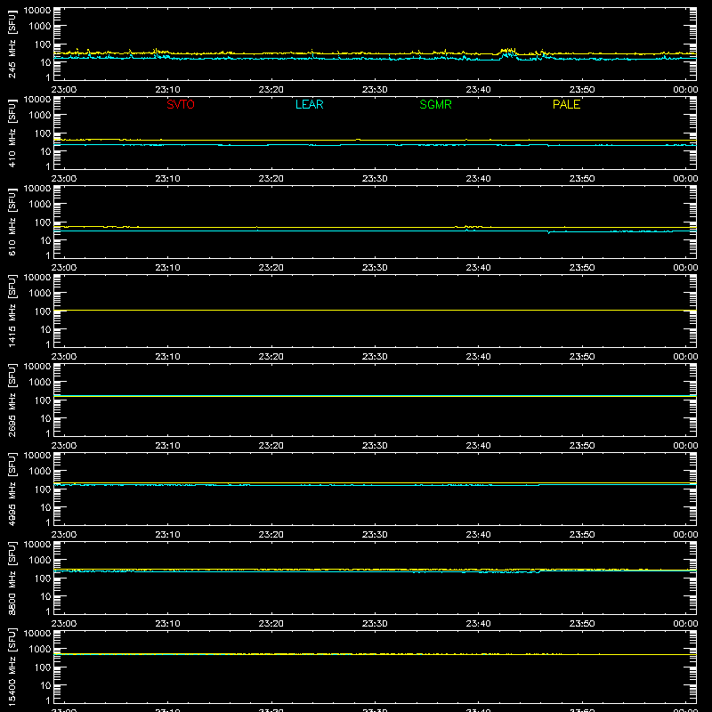Screen dimensions: 712x712
Task: Select the 8800 MHz [SFU] axis label
Action: click(12, 578)
